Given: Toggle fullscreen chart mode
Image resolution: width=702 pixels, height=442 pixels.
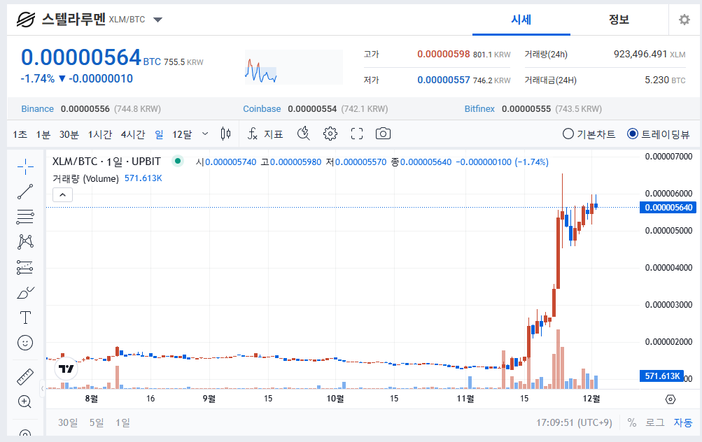Looking at the screenshot, I should coord(357,134).
